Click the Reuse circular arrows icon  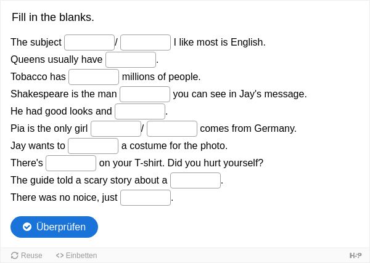point(14,256)
